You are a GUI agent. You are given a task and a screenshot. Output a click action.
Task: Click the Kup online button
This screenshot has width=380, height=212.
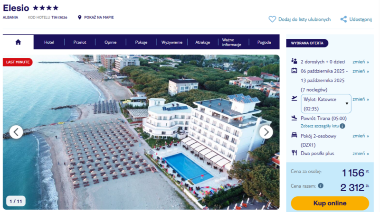[x=330, y=203]
